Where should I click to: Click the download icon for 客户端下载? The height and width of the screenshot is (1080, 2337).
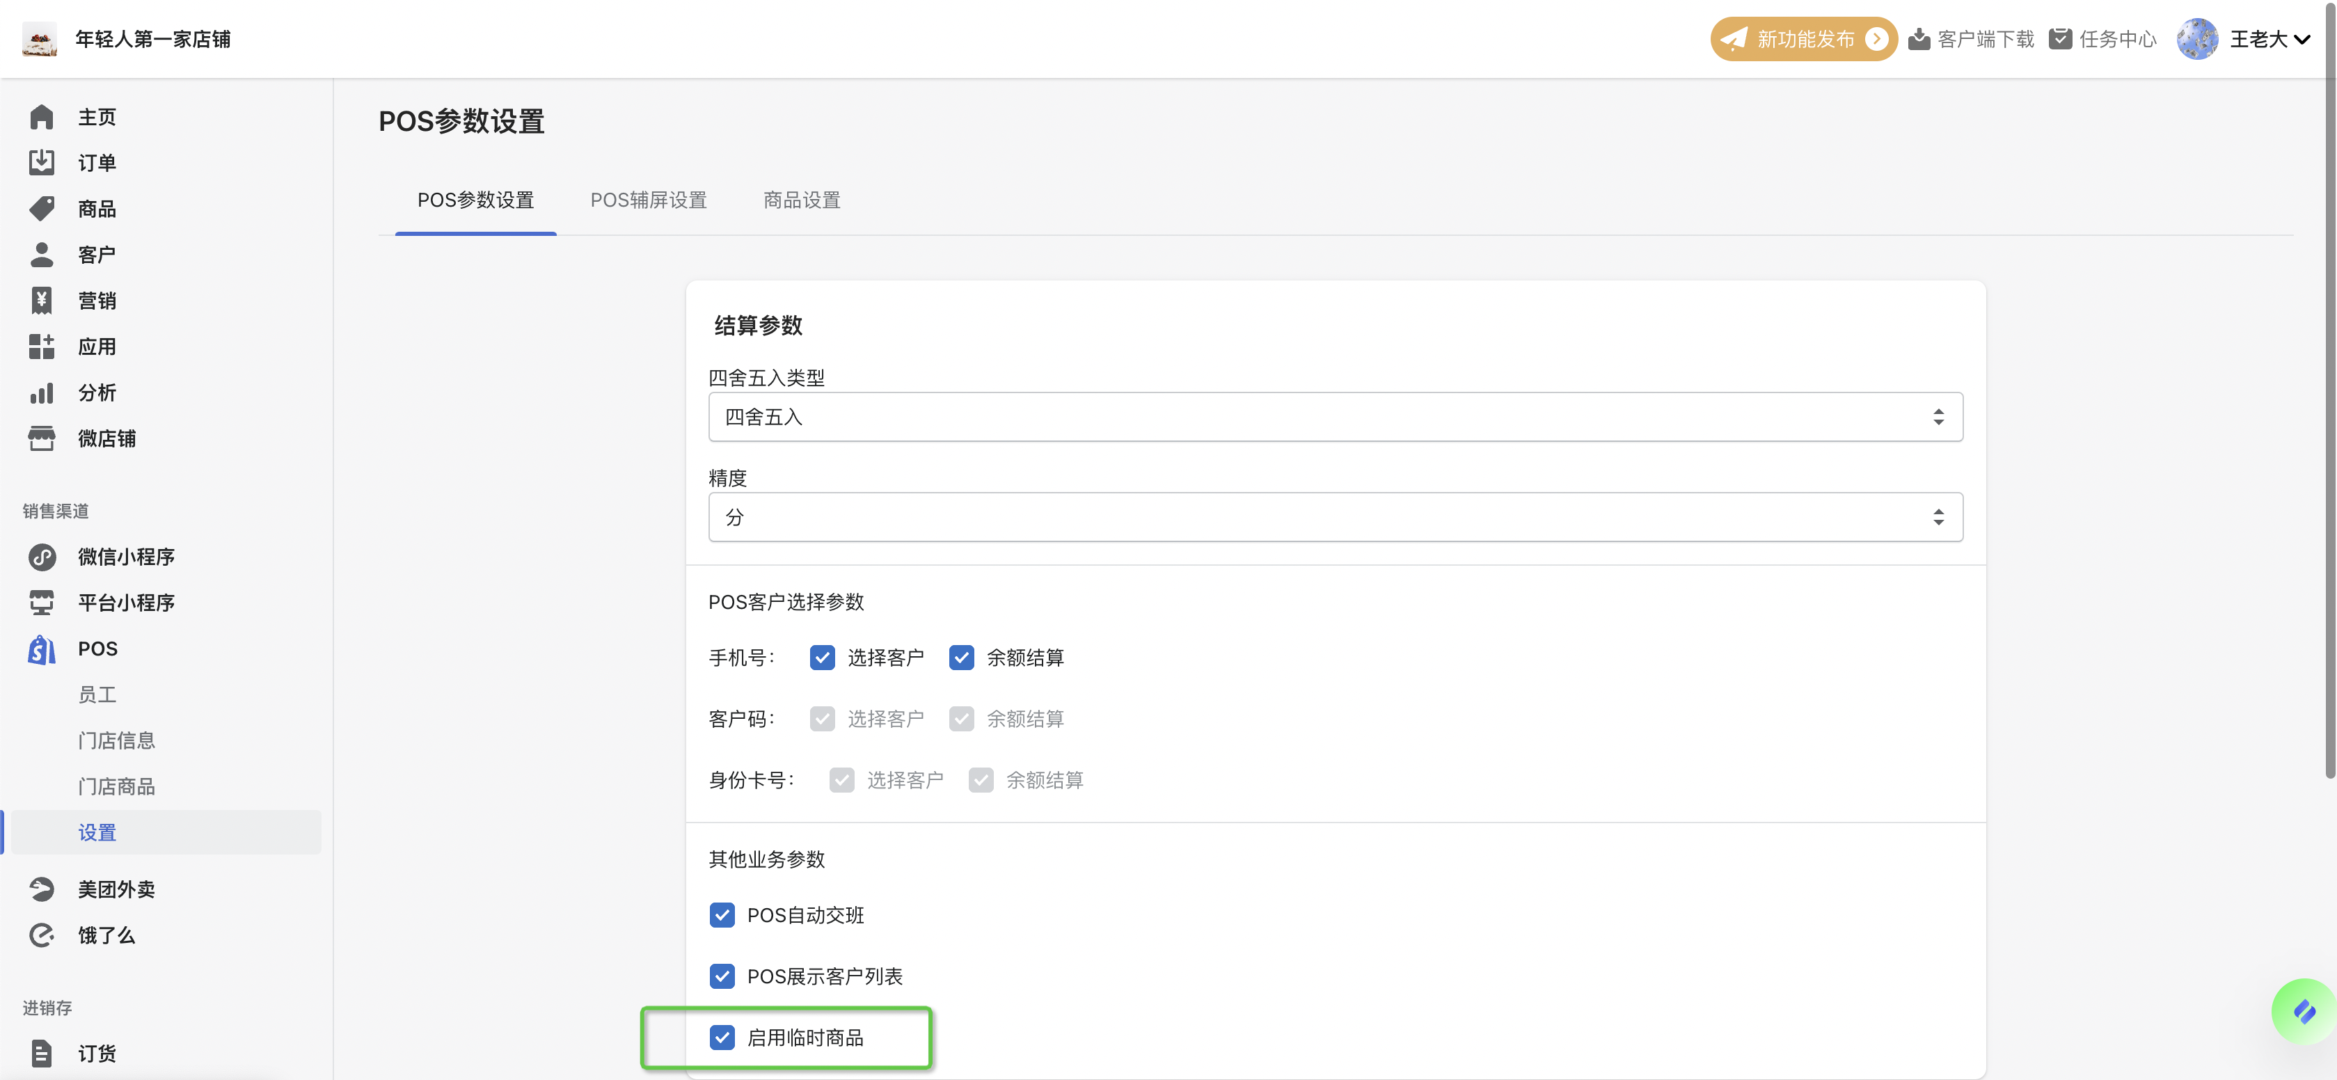click(x=1919, y=39)
